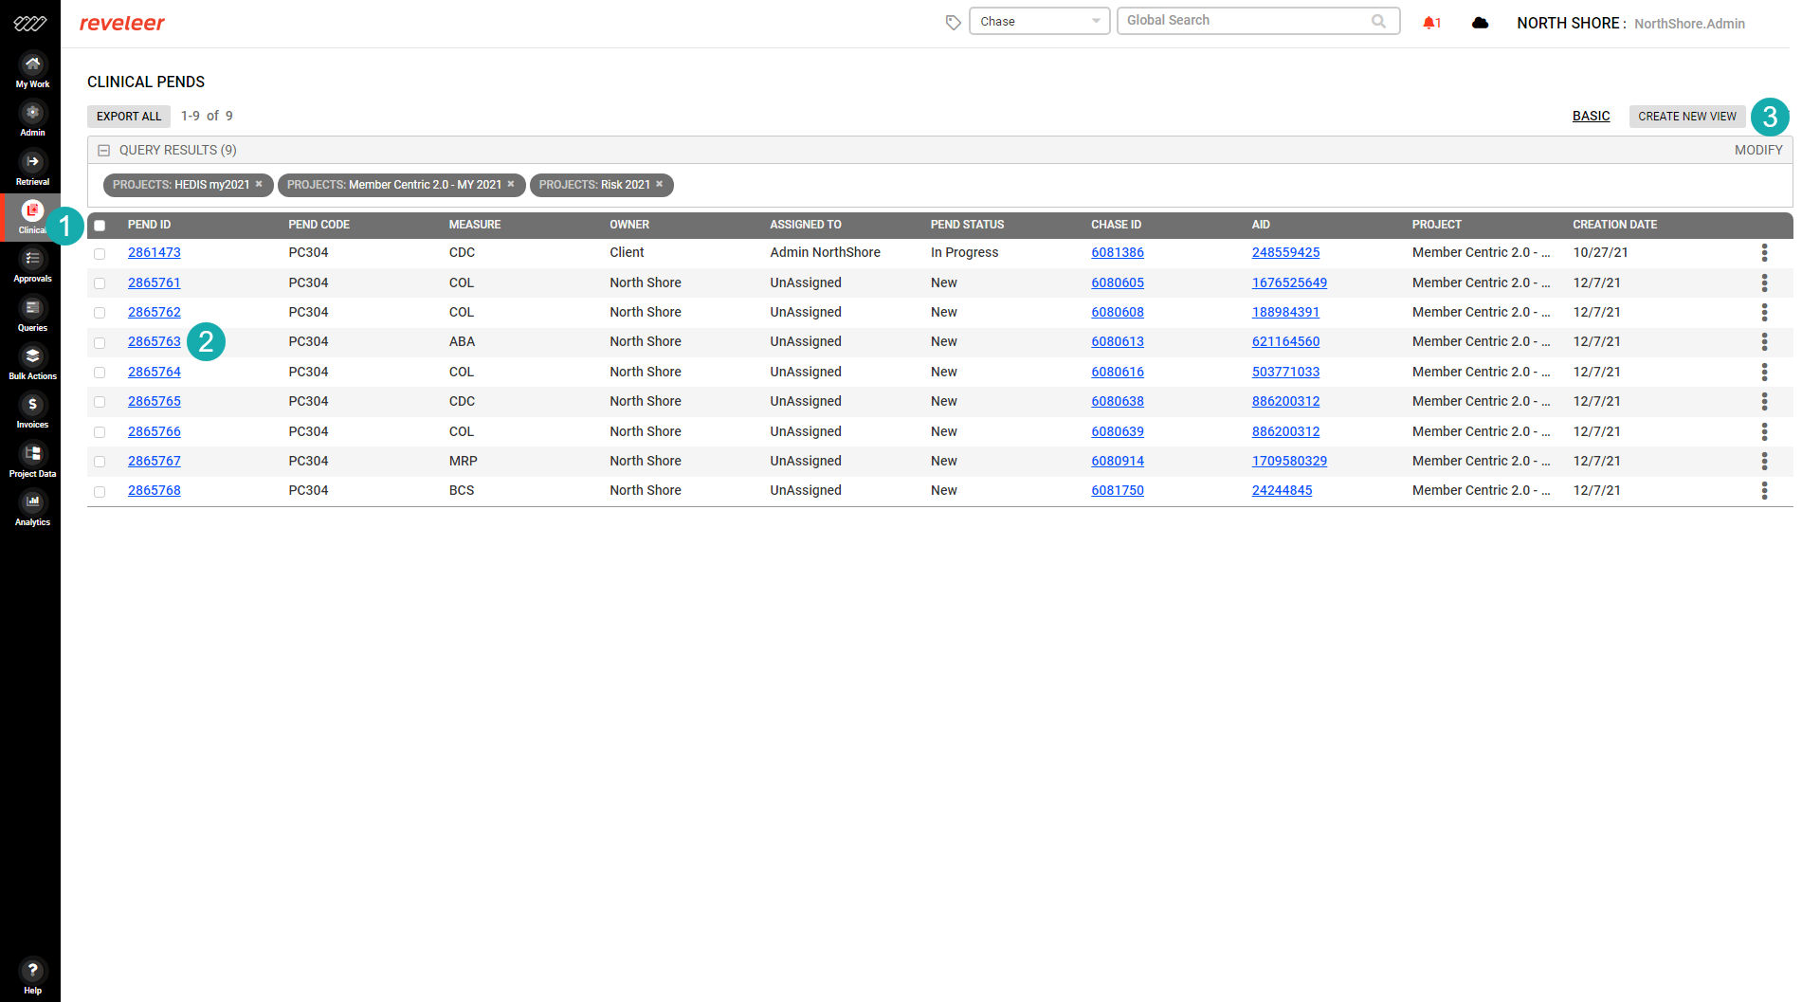Open the Admin sidebar section
Viewport: 1820px width, 1002px height.
pyautogui.click(x=32, y=119)
